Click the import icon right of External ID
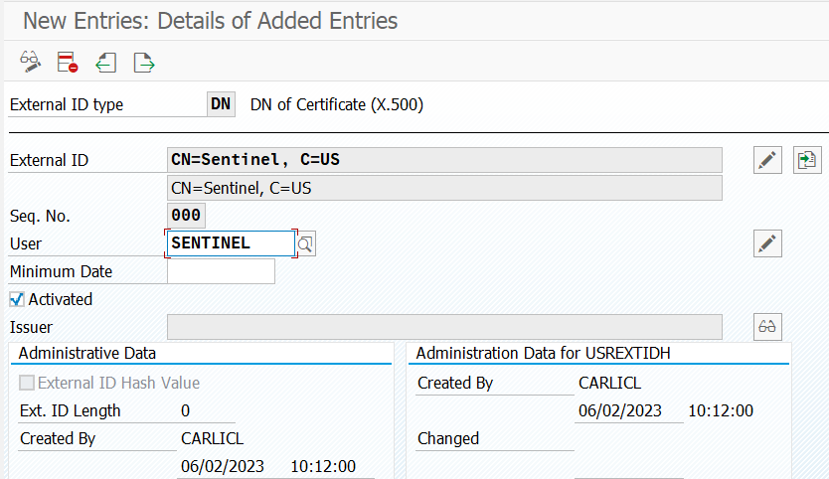 click(806, 160)
